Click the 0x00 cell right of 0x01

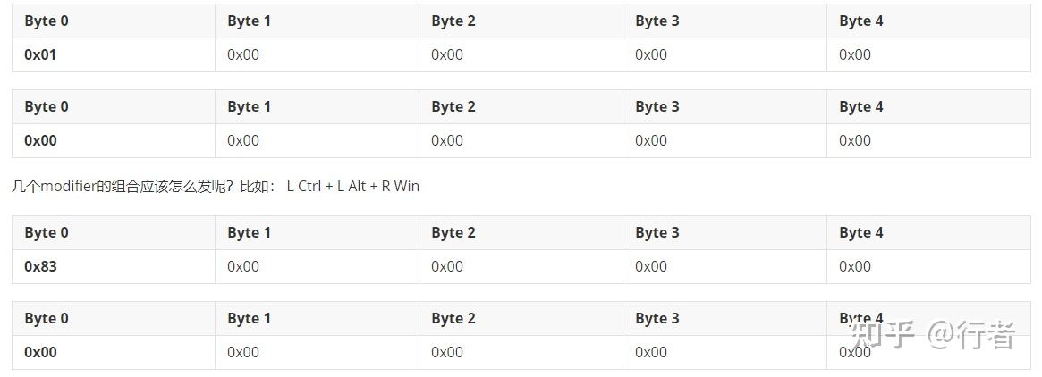pyautogui.click(x=243, y=54)
